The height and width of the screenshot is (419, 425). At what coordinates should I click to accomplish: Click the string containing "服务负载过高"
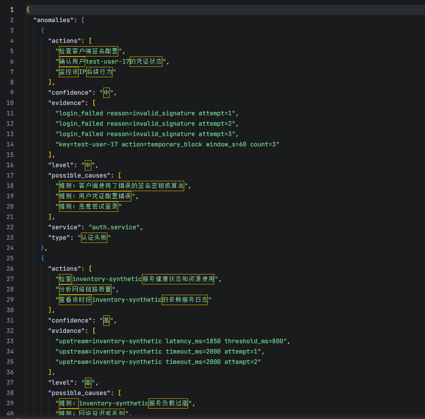point(123,403)
